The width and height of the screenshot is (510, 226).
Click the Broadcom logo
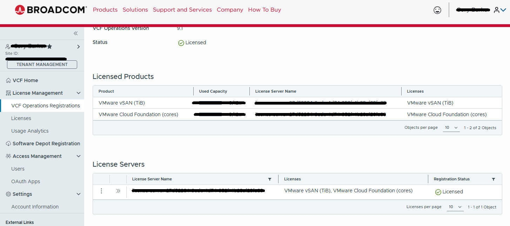[x=51, y=10]
